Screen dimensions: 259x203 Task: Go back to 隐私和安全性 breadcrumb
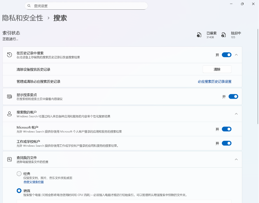click(23, 18)
